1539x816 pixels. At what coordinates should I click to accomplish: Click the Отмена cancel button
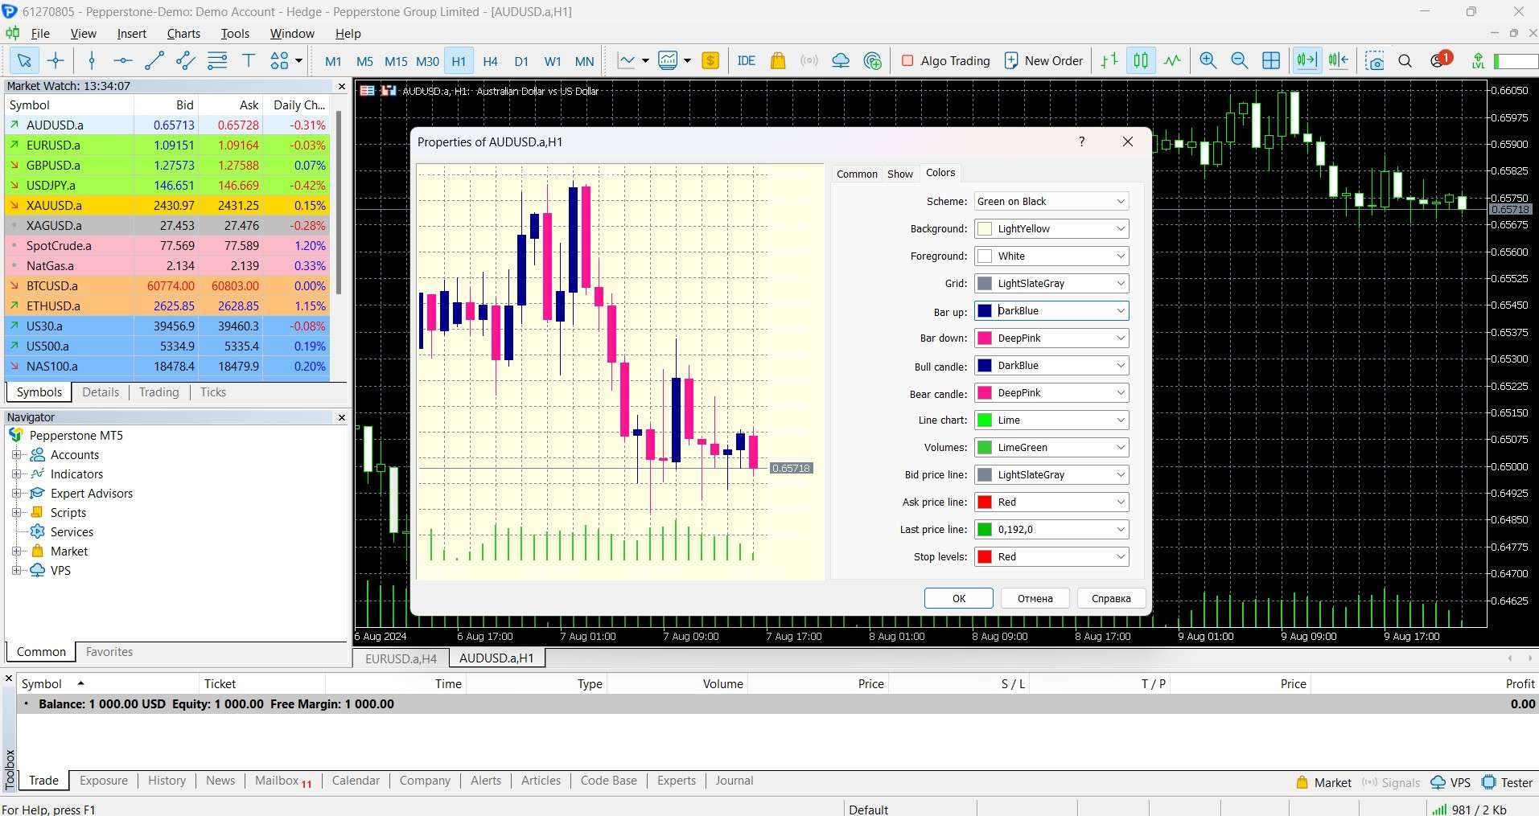pos(1035,599)
